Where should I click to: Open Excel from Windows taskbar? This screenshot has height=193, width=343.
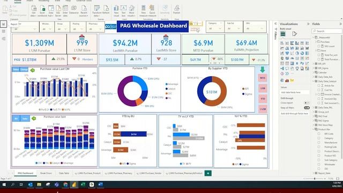(x=83, y=184)
